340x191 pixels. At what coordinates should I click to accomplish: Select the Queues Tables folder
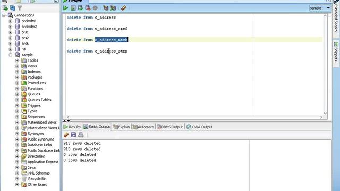coord(39,100)
